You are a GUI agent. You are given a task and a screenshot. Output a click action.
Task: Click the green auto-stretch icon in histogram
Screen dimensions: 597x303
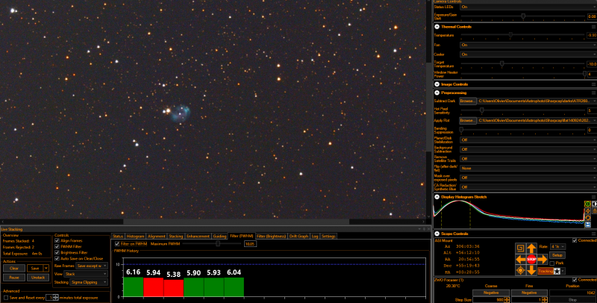pos(587,204)
